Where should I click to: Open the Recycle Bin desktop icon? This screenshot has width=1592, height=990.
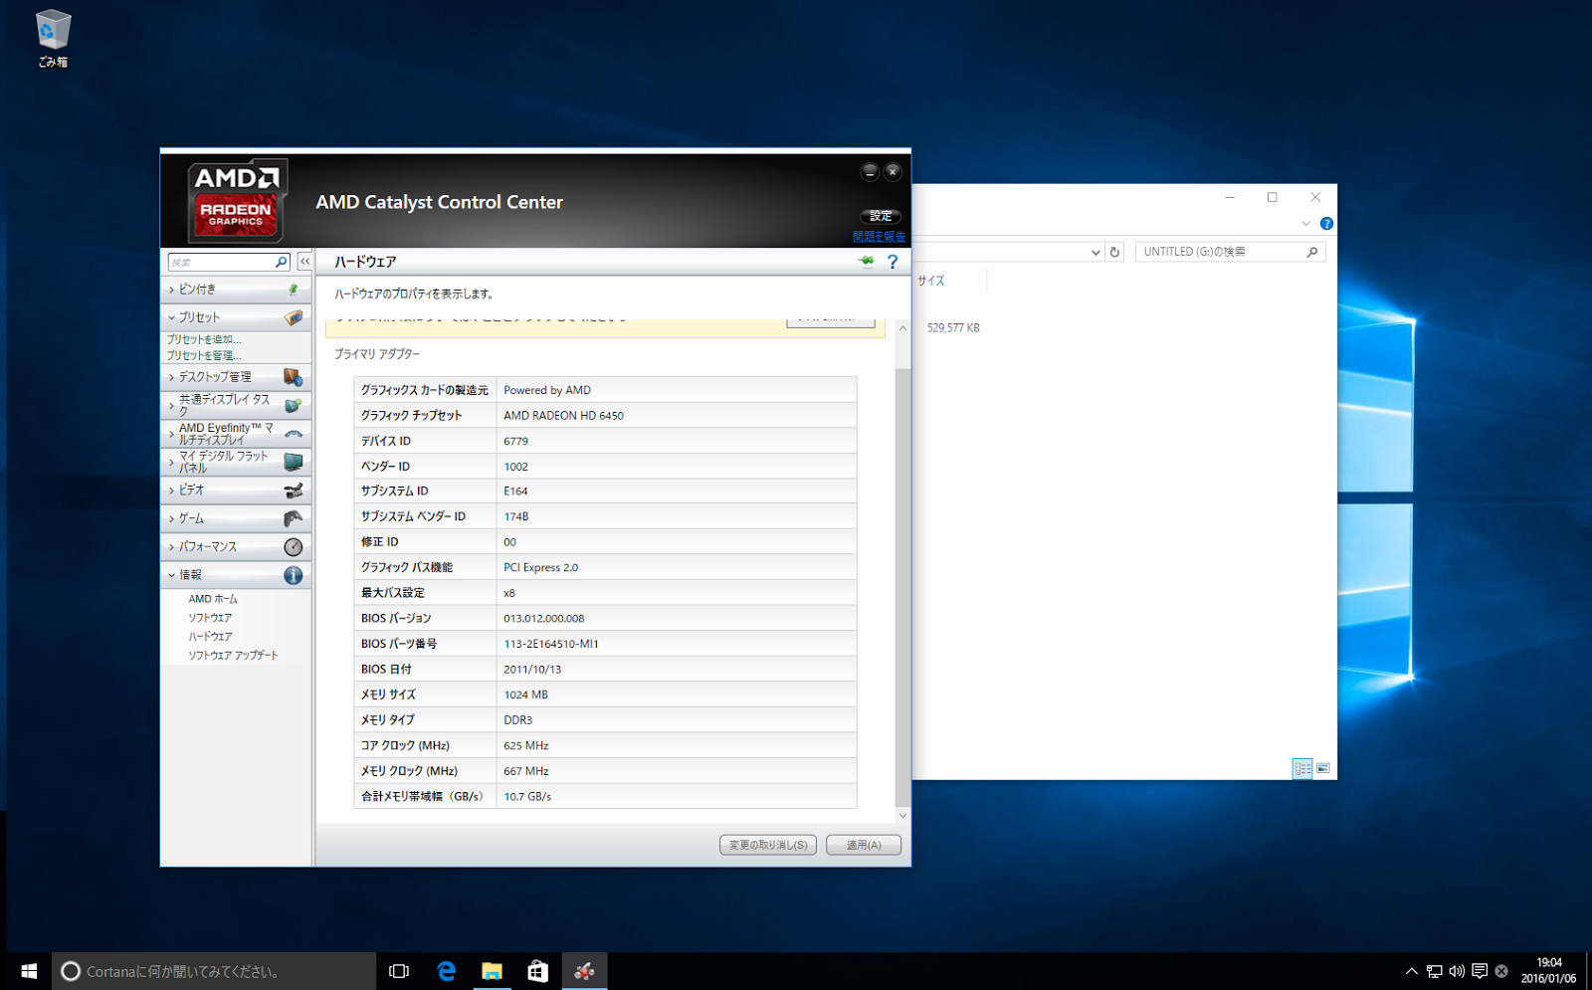point(53,39)
